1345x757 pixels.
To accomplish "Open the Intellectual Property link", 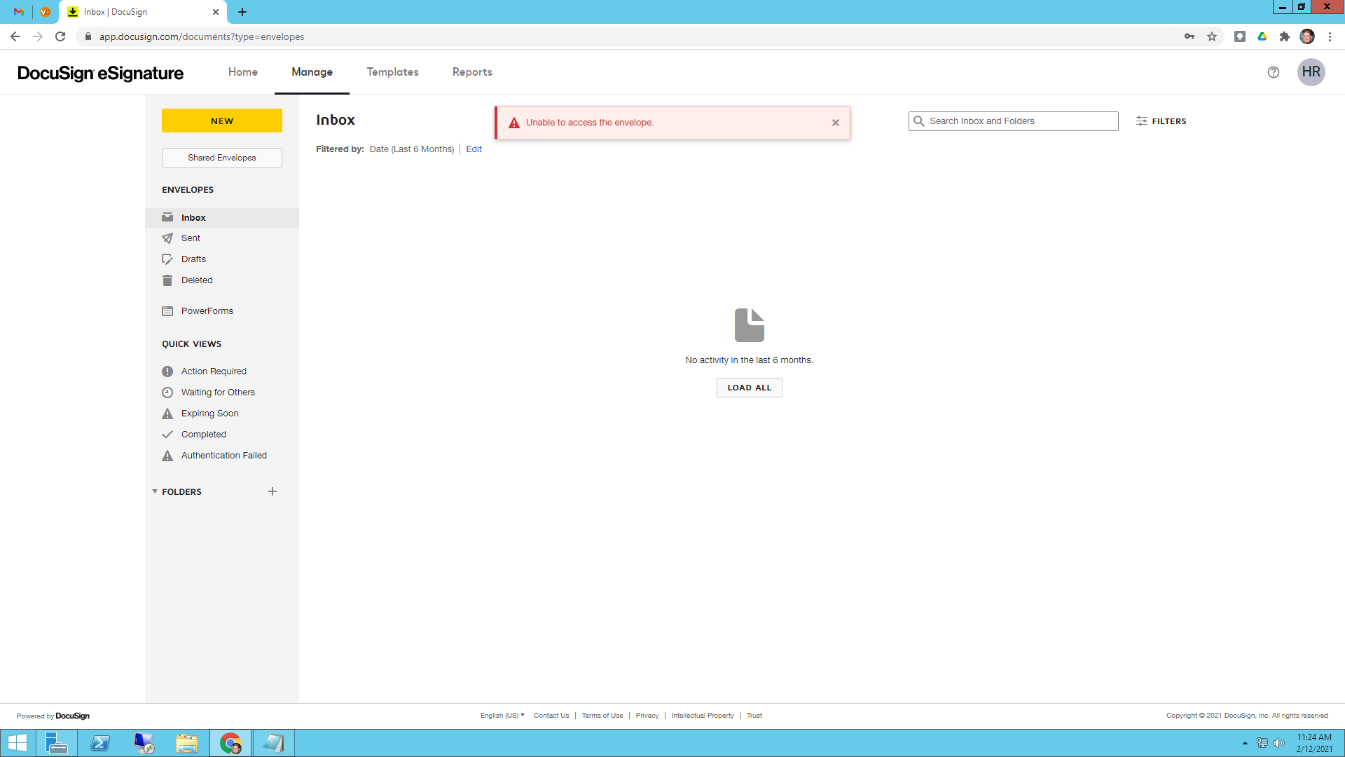I will pyautogui.click(x=703, y=716).
